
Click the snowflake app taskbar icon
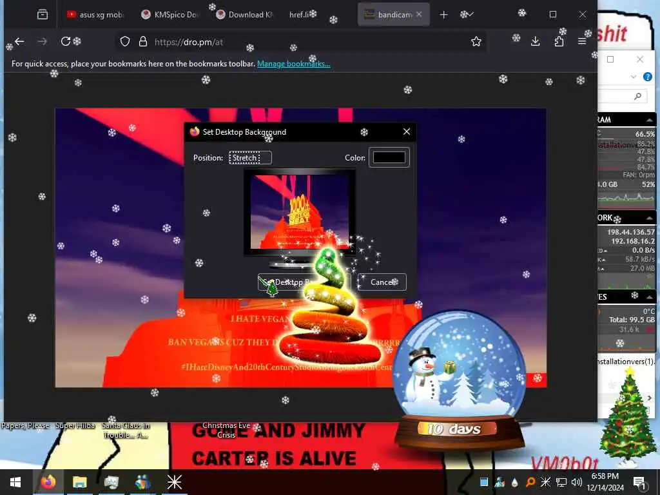pyautogui.click(x=174, y=482)
